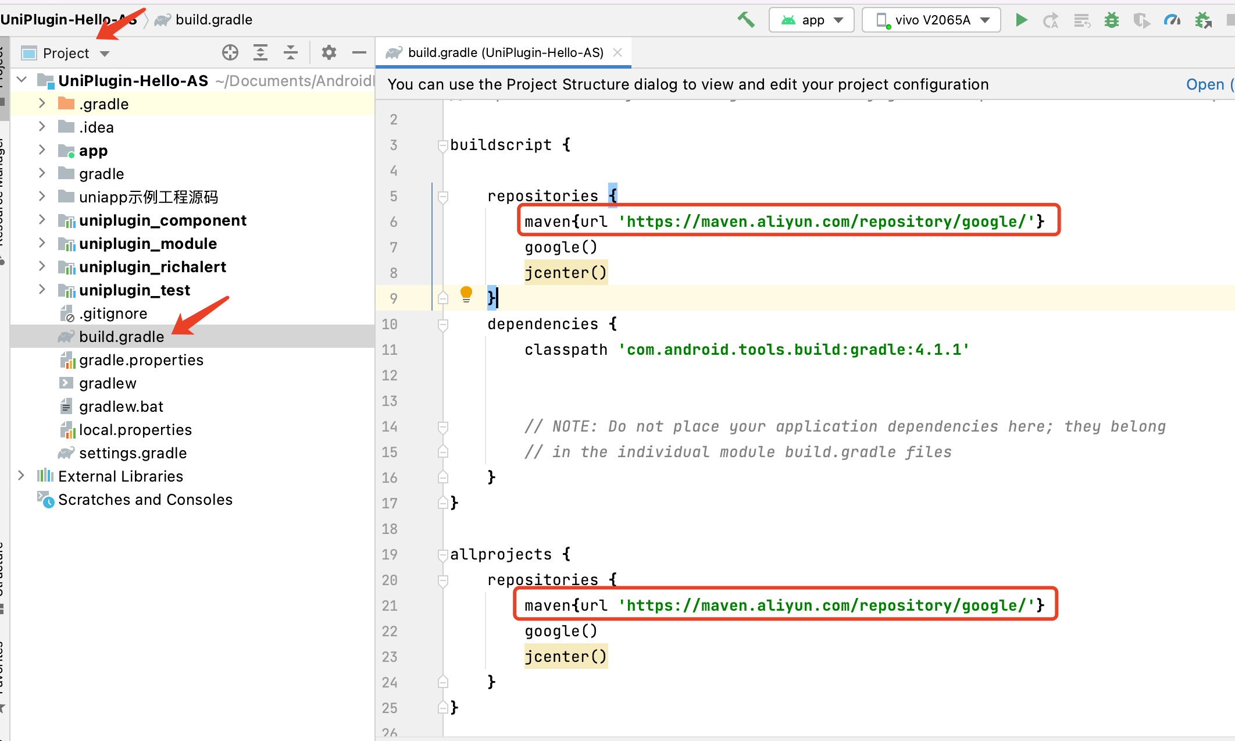Expand External Libraries tree node
The image size is (1235, 741).
[21, 476]
